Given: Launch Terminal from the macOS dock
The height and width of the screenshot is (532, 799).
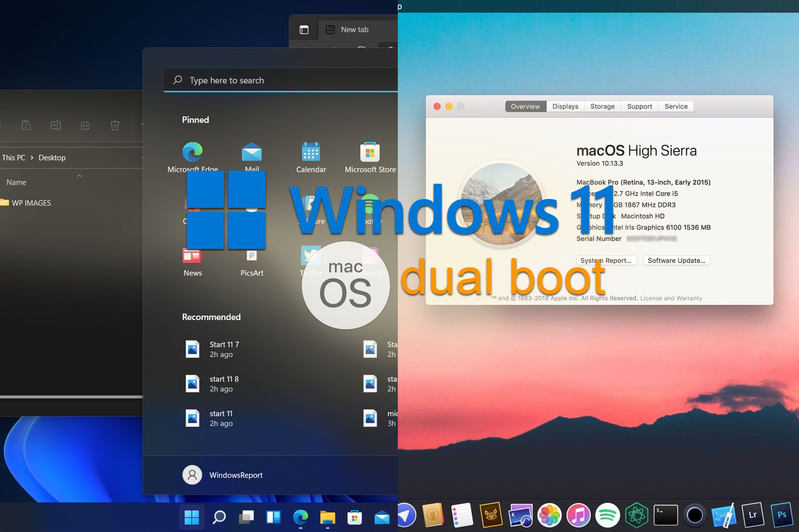Looking at the screenshot, I should click(x=666, y=515).
